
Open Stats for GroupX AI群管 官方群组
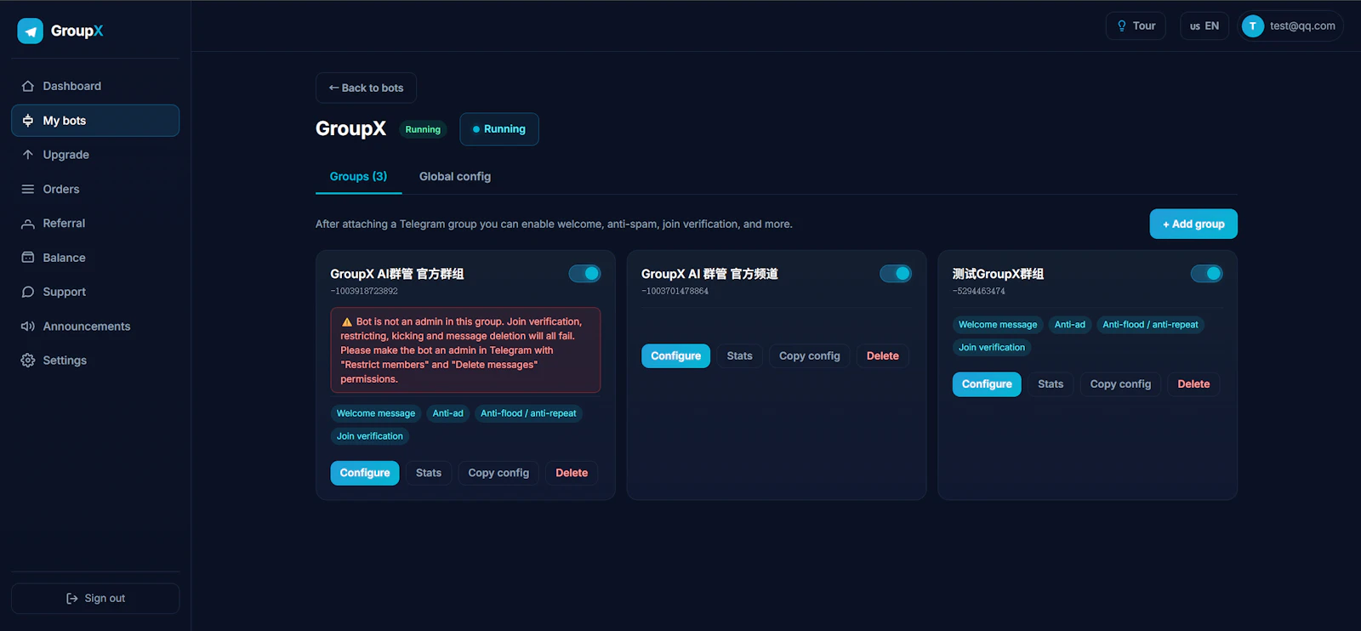(x=429, y=473)
